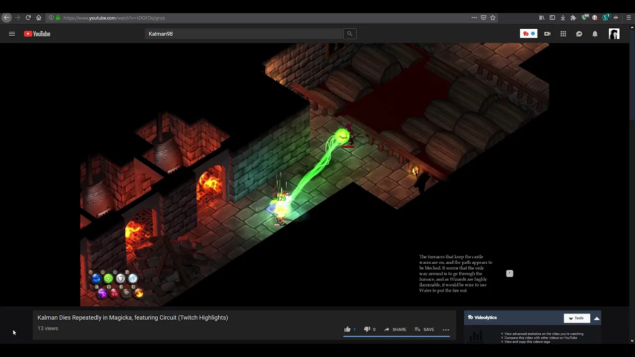Open page actions three-dot menu in address bar
The height and width of the screenshot is (357, 635).
coord(474,17)
